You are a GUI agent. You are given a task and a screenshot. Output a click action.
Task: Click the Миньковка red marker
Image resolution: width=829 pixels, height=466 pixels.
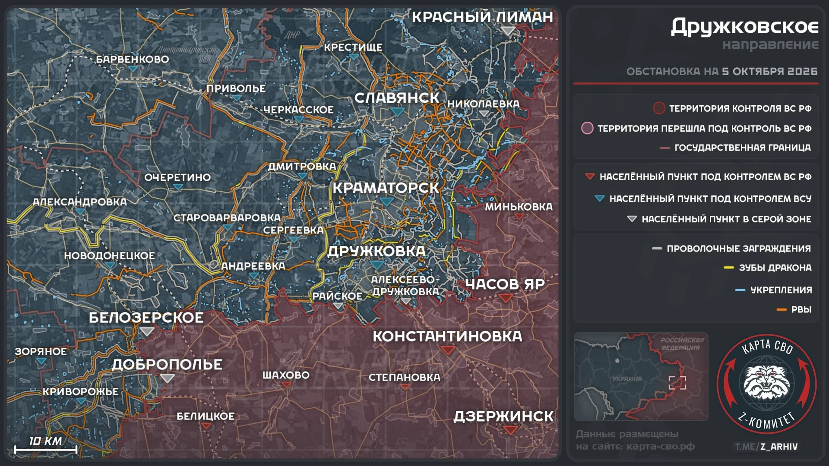click(519, 216)
